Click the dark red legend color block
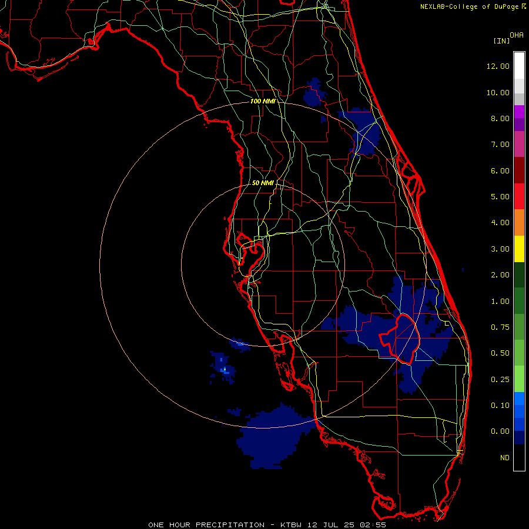Image resolution: width=529 pixels, height=529 pixels. pyautogui.click(x=519, y=170)
